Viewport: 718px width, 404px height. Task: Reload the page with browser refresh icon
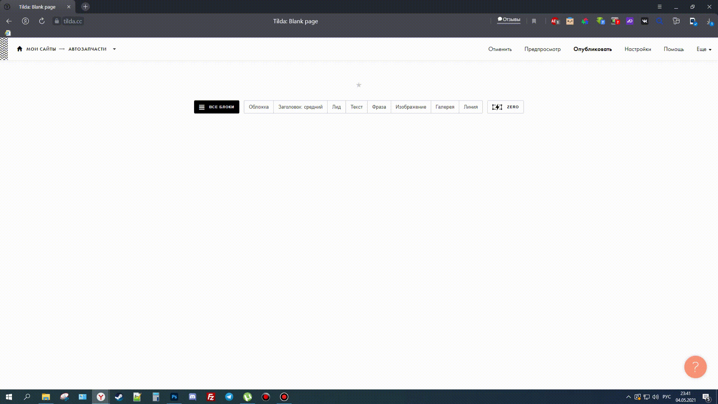point(42,21)
